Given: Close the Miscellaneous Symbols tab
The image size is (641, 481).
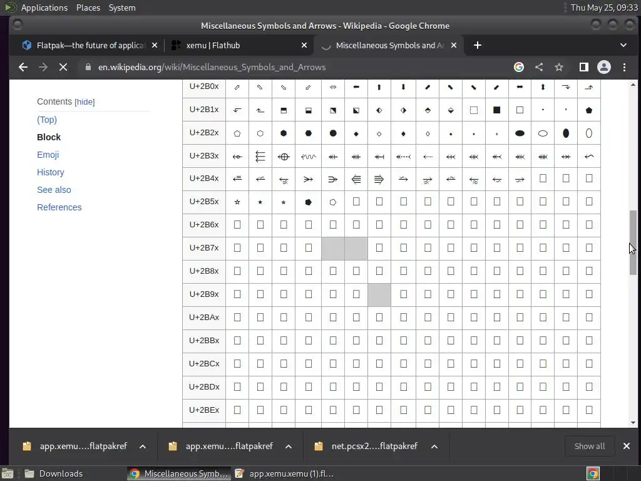Looking at the screenshot, I should pos(454,45).
